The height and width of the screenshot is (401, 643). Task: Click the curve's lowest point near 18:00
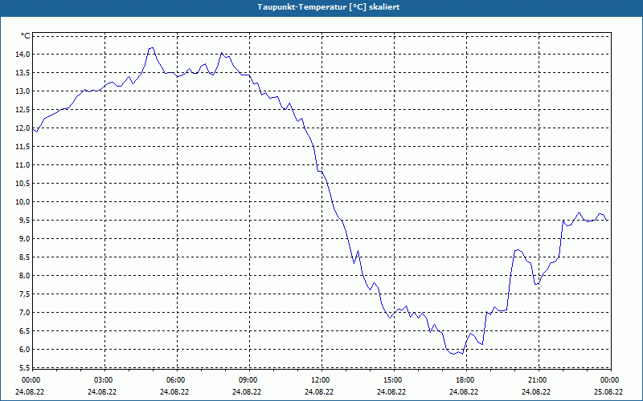[x=462, y=354]
